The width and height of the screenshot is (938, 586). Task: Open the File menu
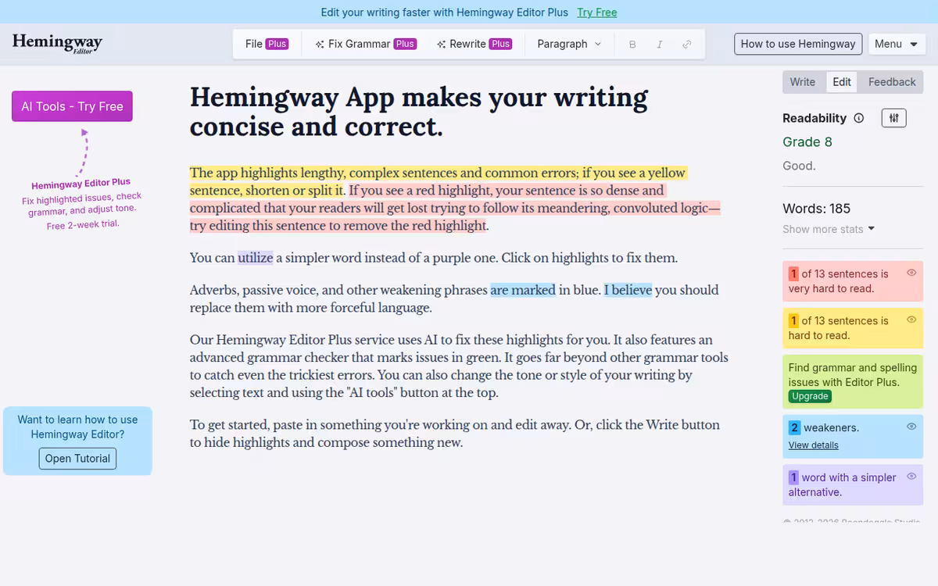[267, 44]
